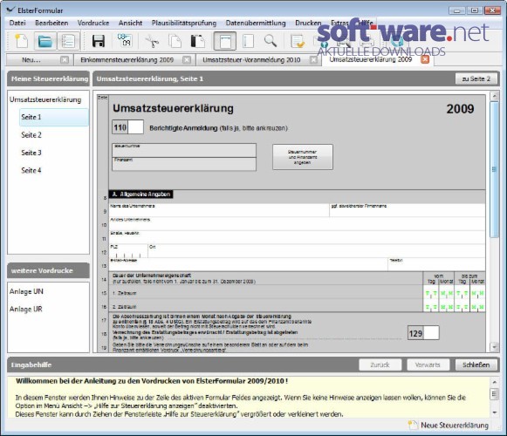Click the abweichender Firmenname field
The image size is (507, 436).
408,210
